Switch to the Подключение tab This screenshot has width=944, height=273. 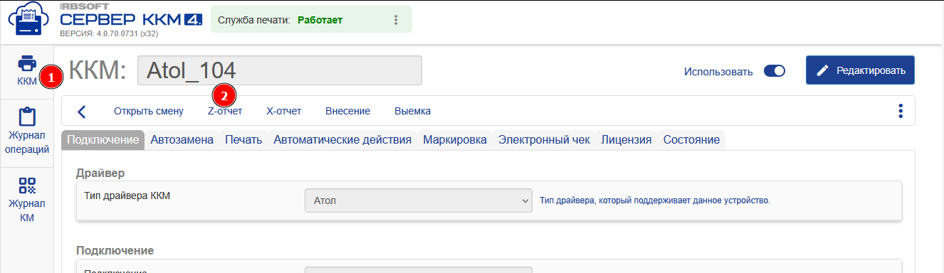point(103,140)
